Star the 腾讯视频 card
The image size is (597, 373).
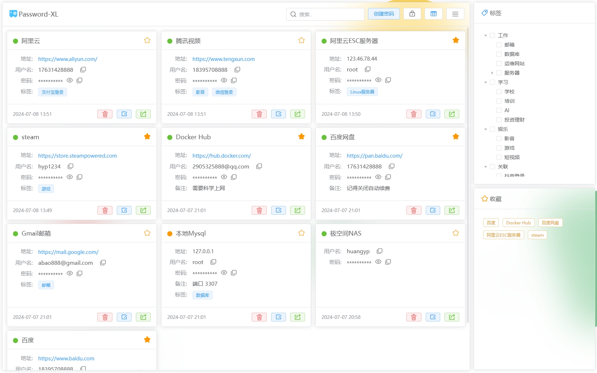click(301, 40)
